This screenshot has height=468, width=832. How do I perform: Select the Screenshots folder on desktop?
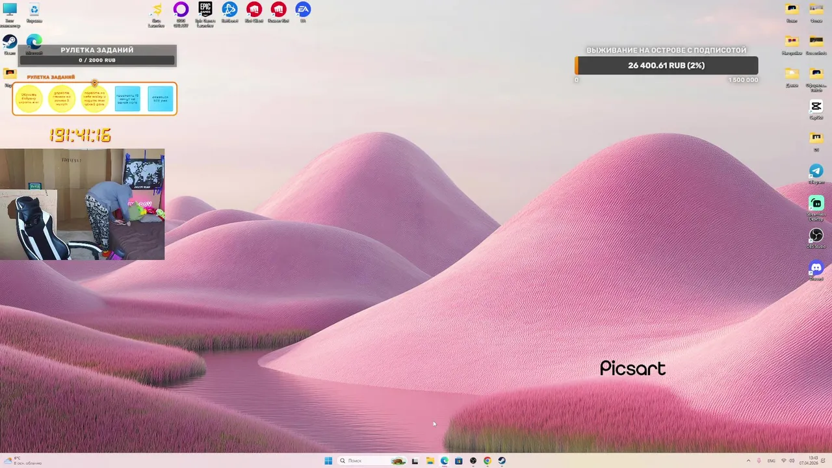tap(816, 45)
